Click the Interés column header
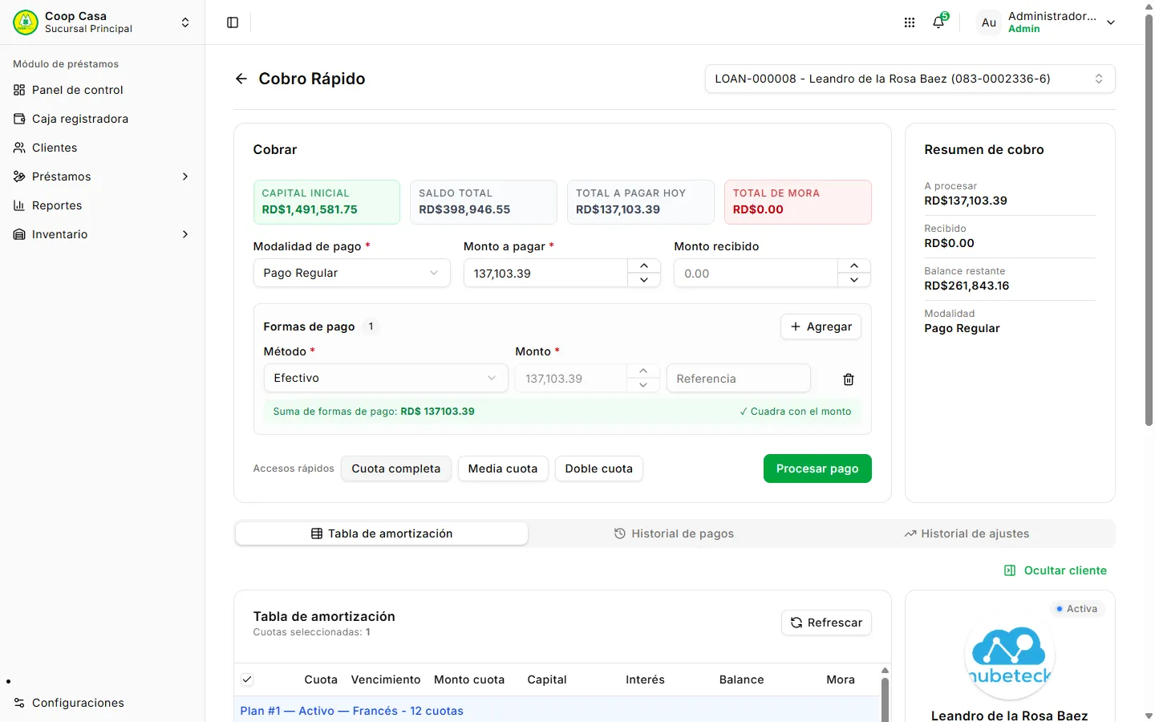The image size is (1155, 722). point(646,679)
